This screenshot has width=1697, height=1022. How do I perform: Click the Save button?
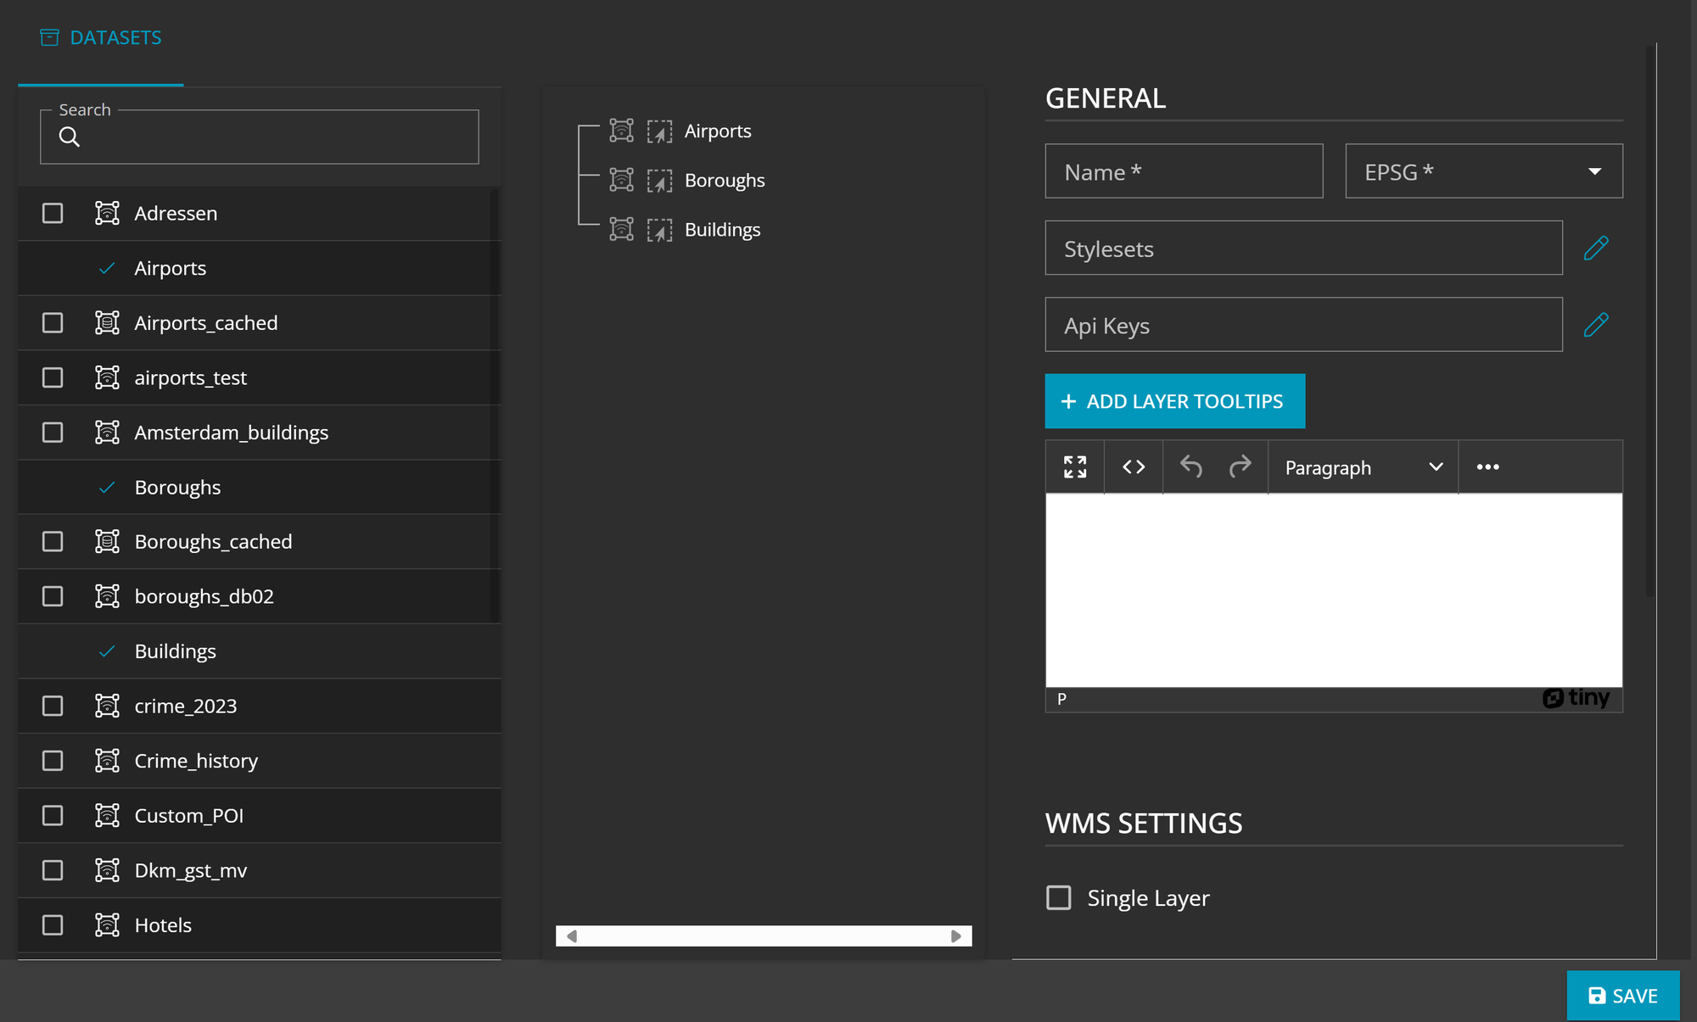pos(1622,996)
